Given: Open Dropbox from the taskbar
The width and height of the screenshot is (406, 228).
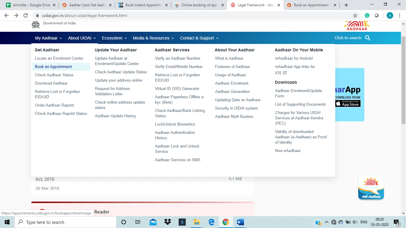Looking at the screenshot, I should [x=168, y=222].
